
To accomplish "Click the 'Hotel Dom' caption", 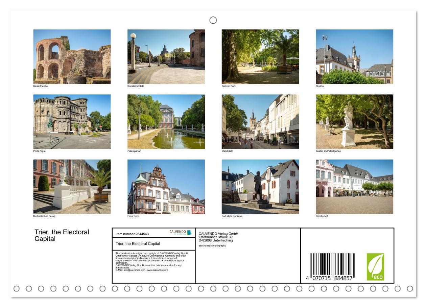I will pyautogui.click(x=133, y=216).
